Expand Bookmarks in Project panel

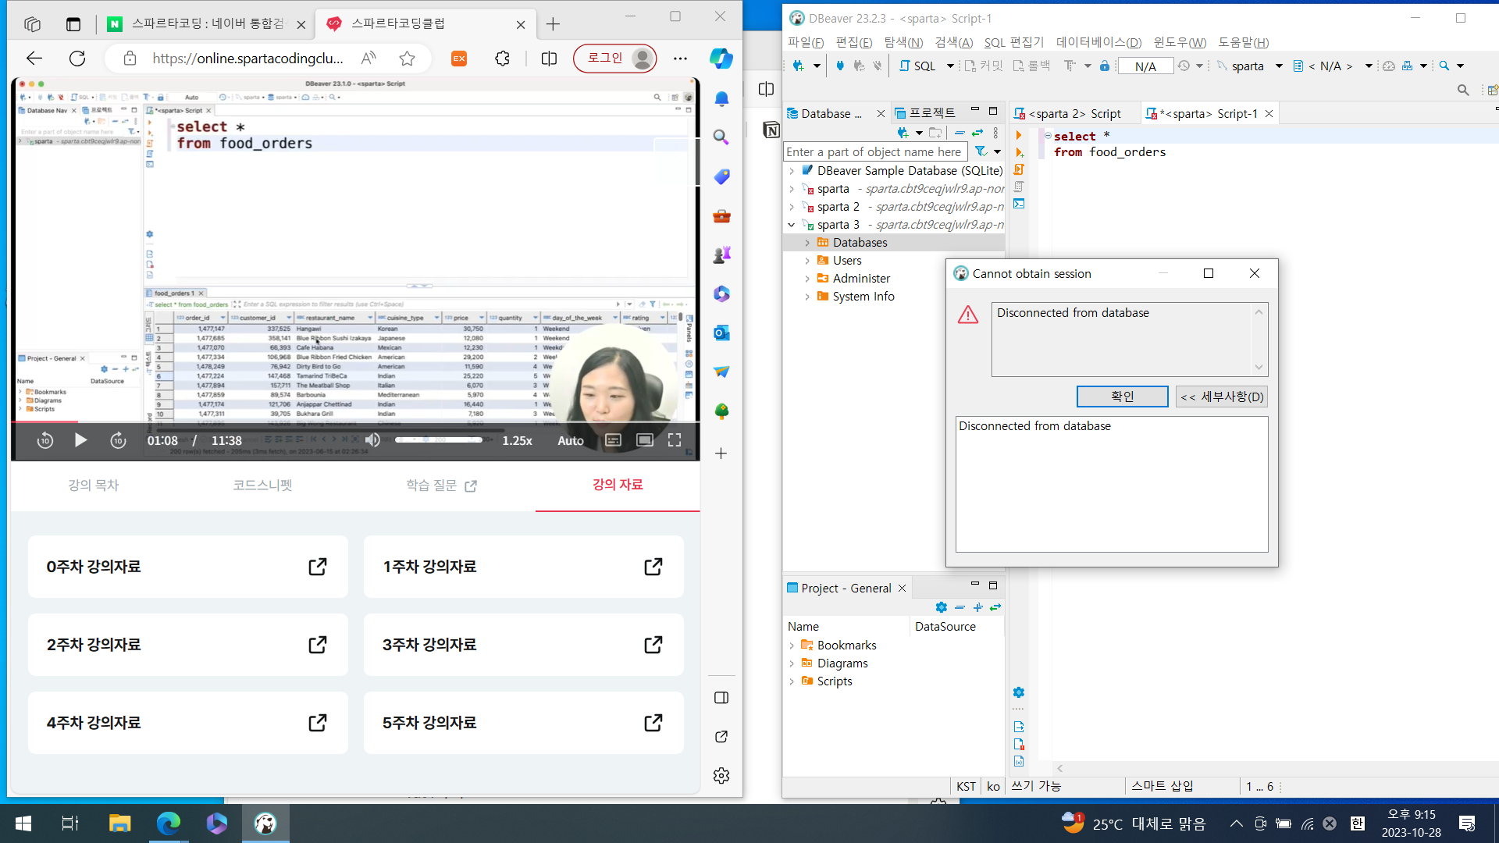pyautogui.click(x=792, y=646)
